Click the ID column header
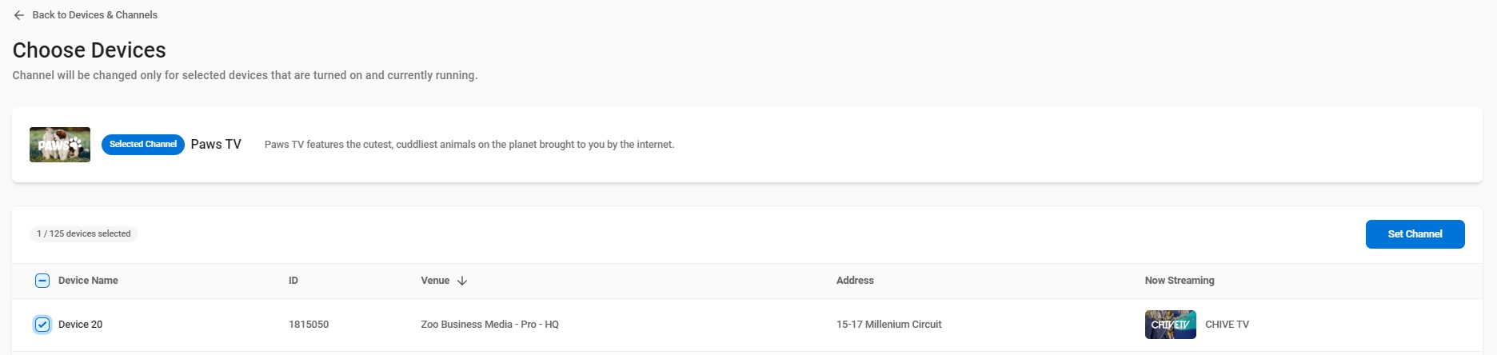Viewport: 1497px width, 355px height. (293, 281)
